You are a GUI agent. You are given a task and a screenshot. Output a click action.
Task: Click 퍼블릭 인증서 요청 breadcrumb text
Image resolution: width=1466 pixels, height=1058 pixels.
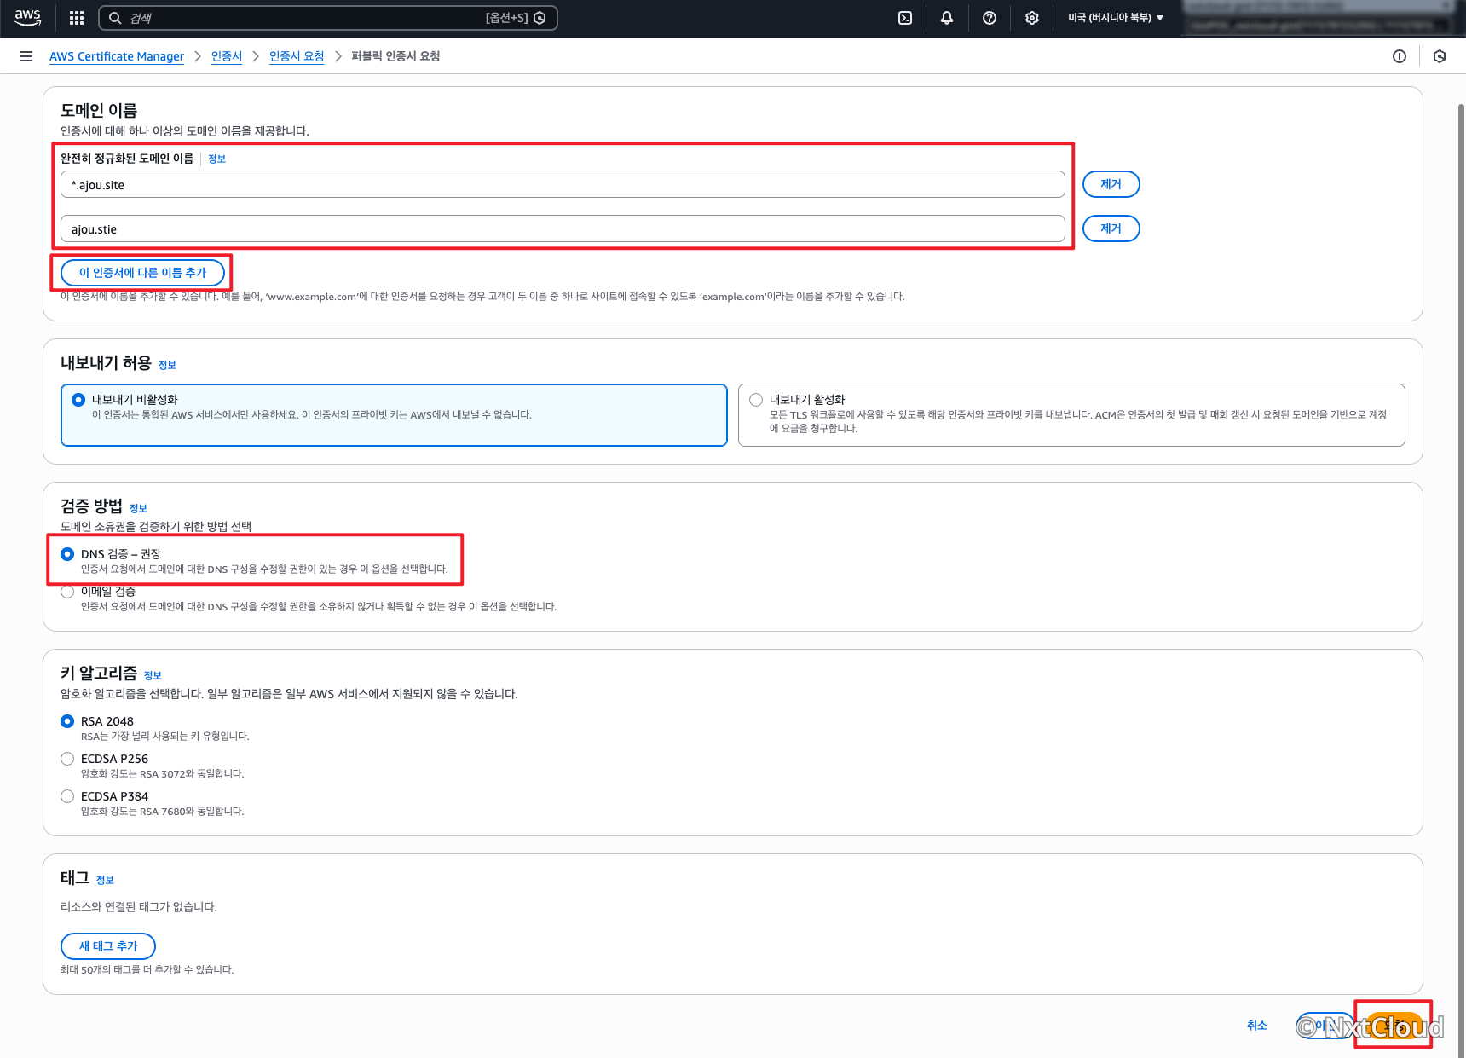395,56
